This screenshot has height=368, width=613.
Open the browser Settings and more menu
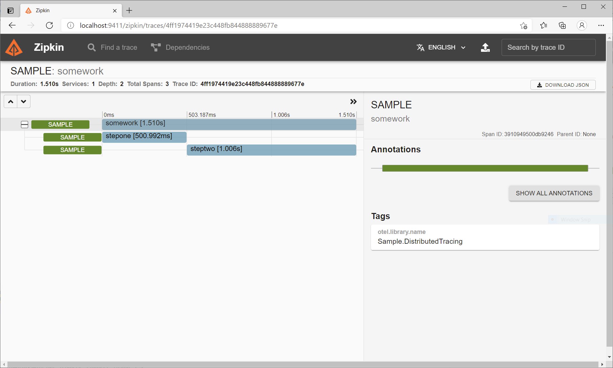click(601, 25)
